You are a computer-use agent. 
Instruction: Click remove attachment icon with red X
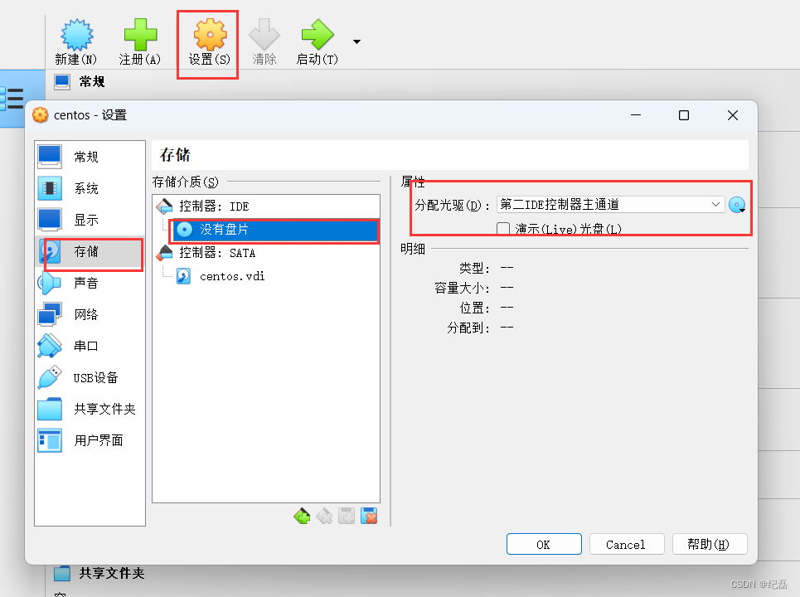369,516
